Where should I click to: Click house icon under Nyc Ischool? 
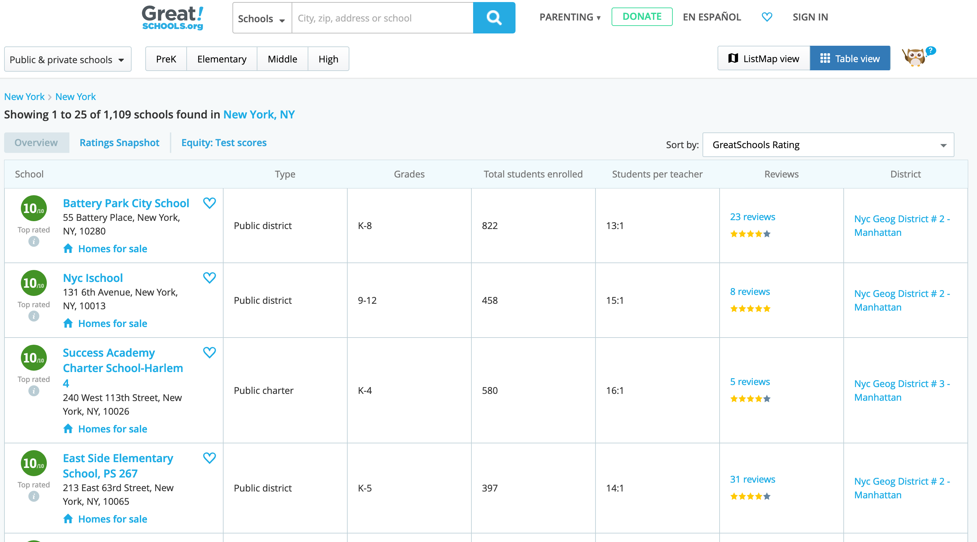tap(68, 323)
